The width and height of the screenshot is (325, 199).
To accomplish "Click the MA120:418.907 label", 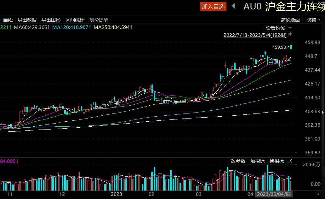I will point(72,27).
